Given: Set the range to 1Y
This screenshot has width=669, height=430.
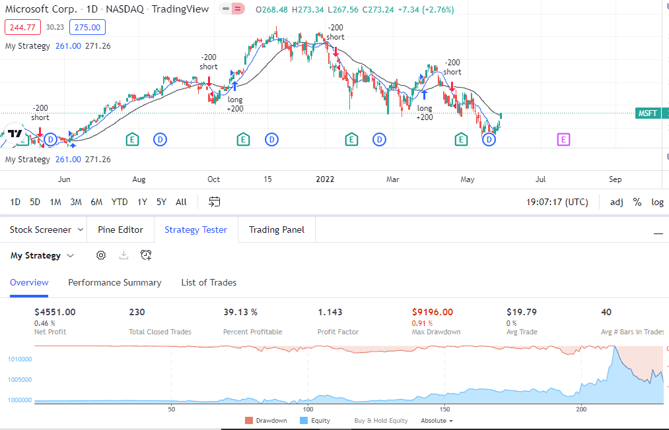Looking at the screenshot, I should tap(142, 202).
